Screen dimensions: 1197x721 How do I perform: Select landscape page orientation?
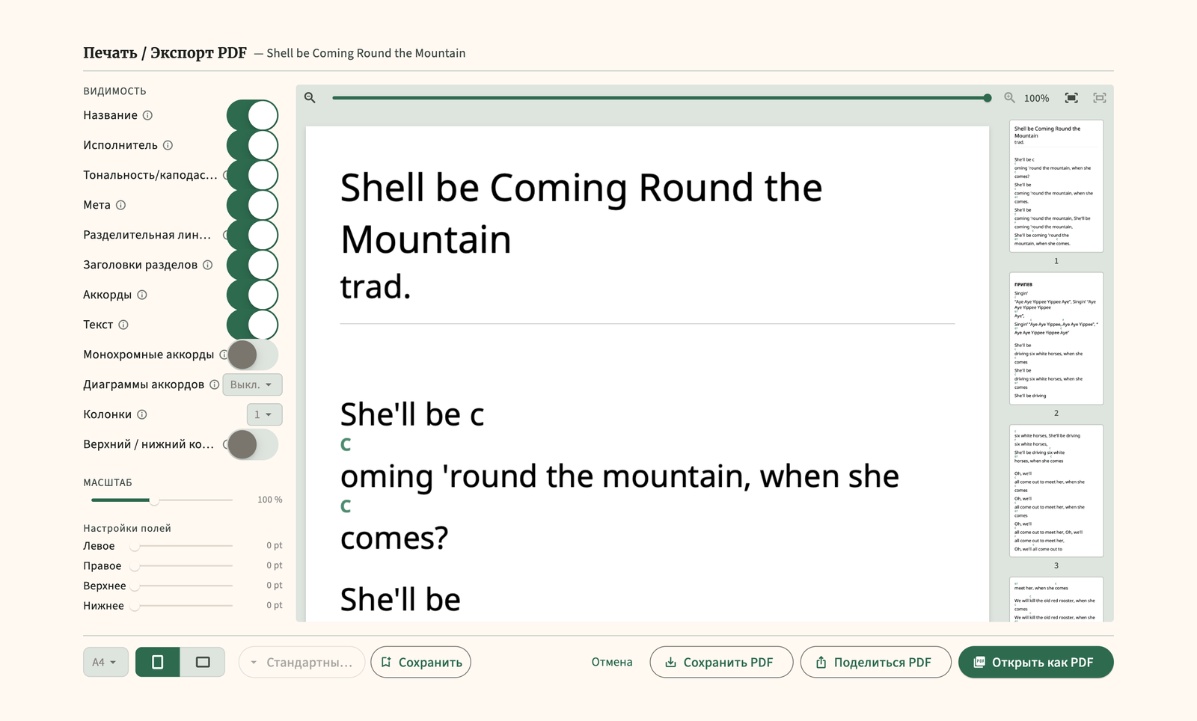(203, 662)
